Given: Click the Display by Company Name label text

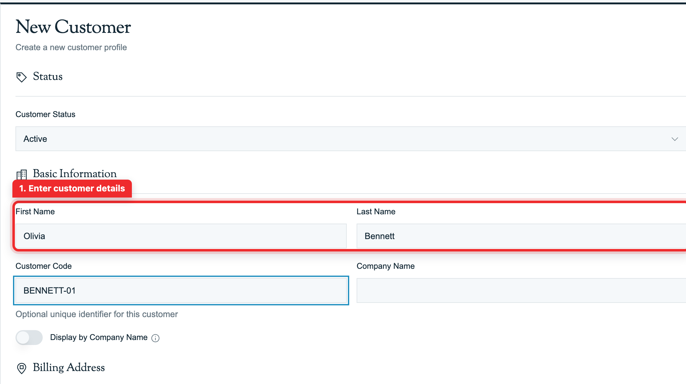Looking at the screenshot, I should pos(99,337).
